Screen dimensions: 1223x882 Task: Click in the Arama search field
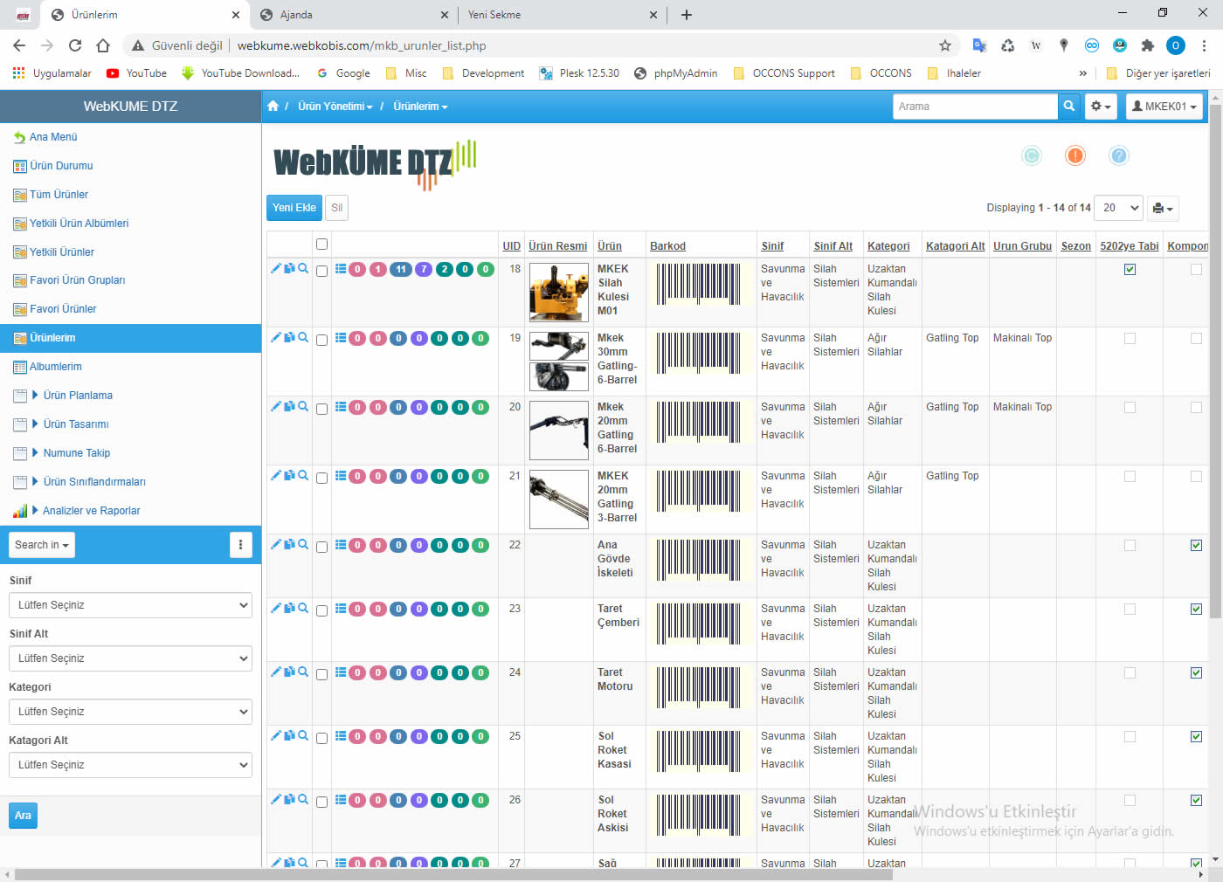[x=975, y=107]
